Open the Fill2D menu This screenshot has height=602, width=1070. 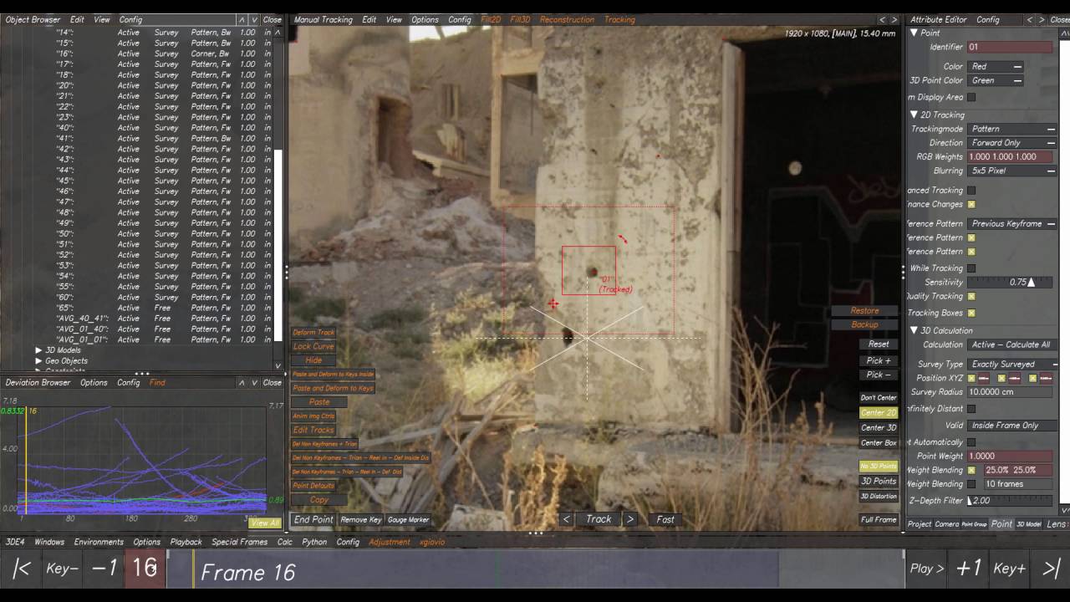491,19
